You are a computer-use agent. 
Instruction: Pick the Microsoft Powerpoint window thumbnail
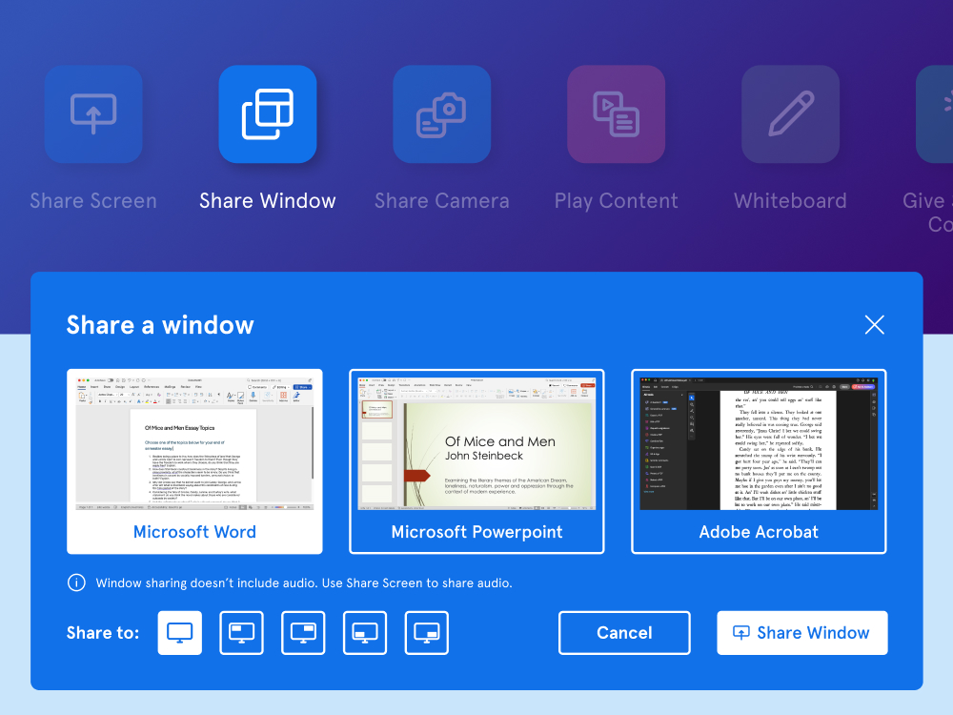(476, 461)
